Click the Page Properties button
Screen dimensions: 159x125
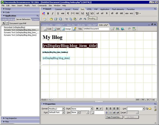pyautogui.click(x=114, y=117)
